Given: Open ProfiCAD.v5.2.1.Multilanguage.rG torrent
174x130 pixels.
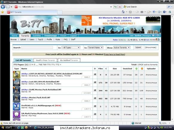Looking at the screenshot, I should (38, 106).
